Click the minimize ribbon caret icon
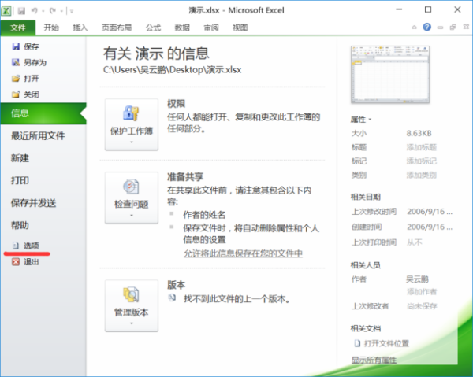The image size is (473, 377). (x=414, y=28)
